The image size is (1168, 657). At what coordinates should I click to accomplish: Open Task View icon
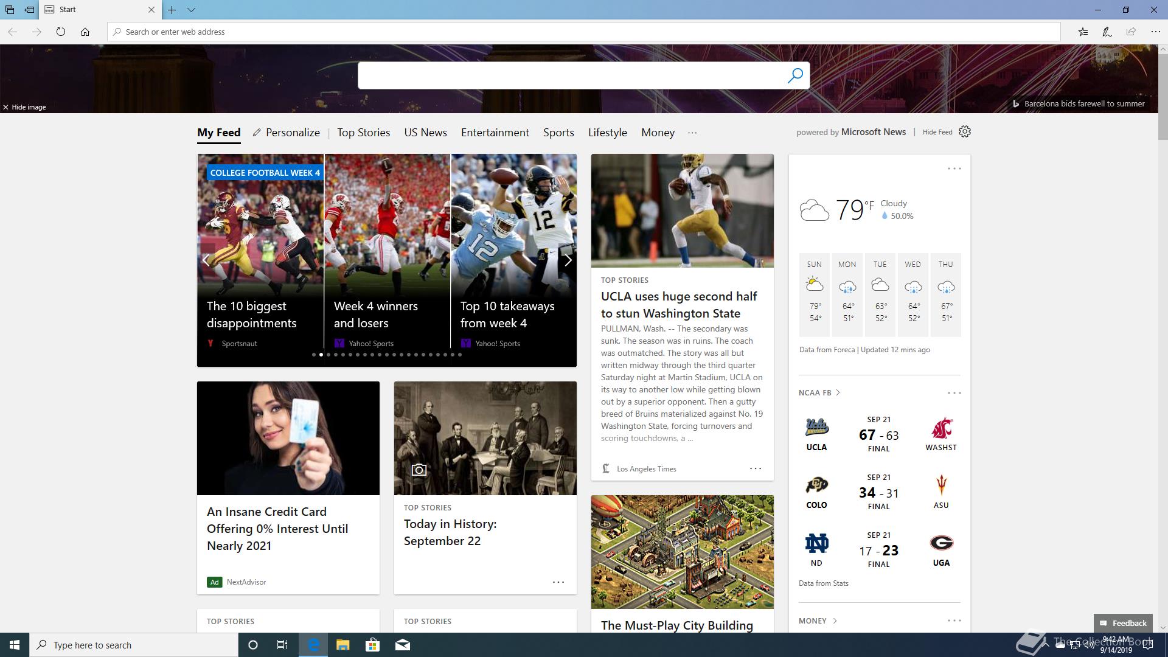click(x=282, y=645)
